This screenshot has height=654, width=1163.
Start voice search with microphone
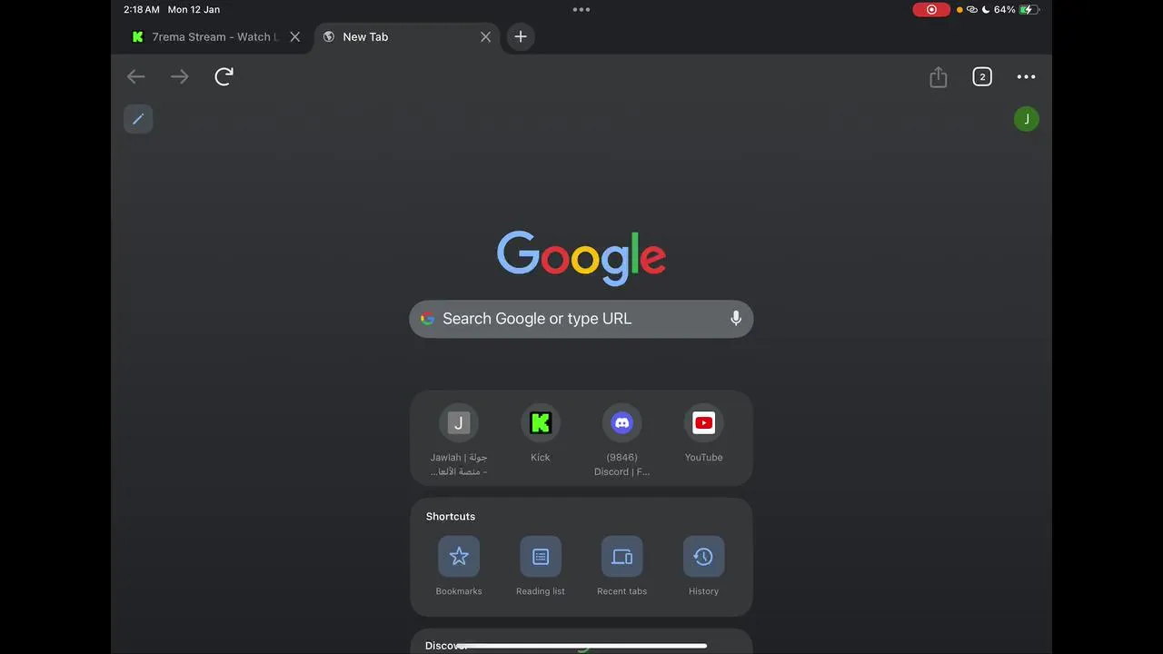(736, 319)
